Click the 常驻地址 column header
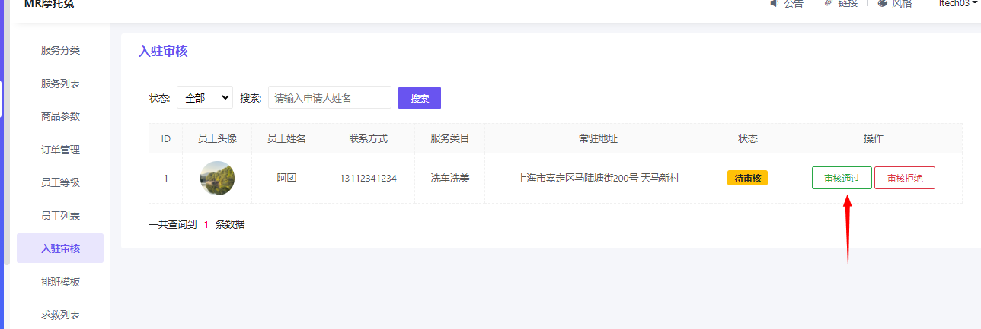 598,139
